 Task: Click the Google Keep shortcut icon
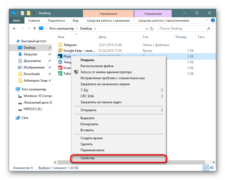60,51
